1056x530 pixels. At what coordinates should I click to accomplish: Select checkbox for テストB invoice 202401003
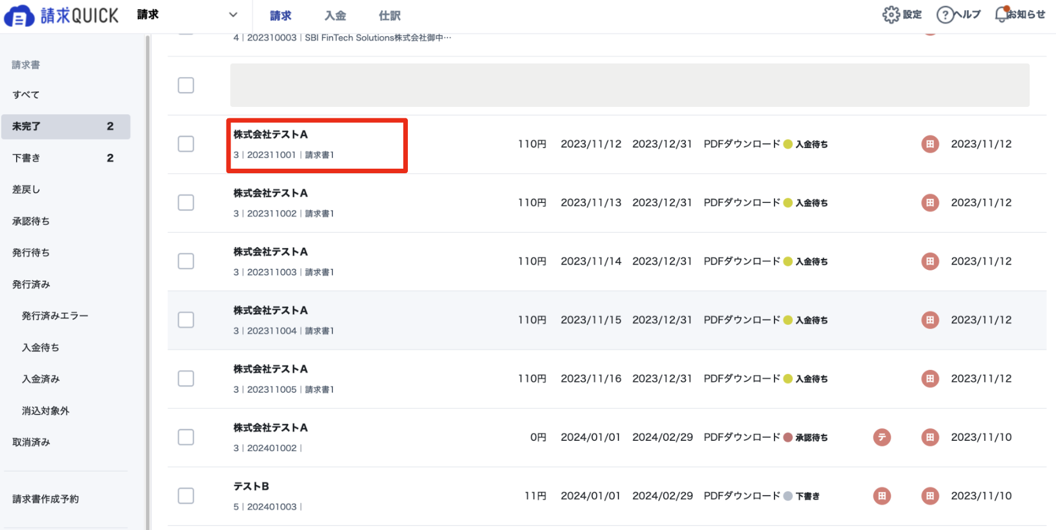pos(186,496)
